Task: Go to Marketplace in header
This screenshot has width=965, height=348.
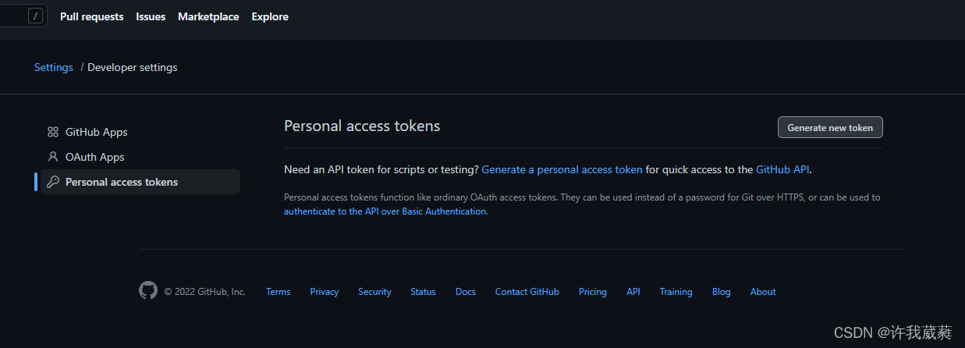Action: [x=208, y=16]
